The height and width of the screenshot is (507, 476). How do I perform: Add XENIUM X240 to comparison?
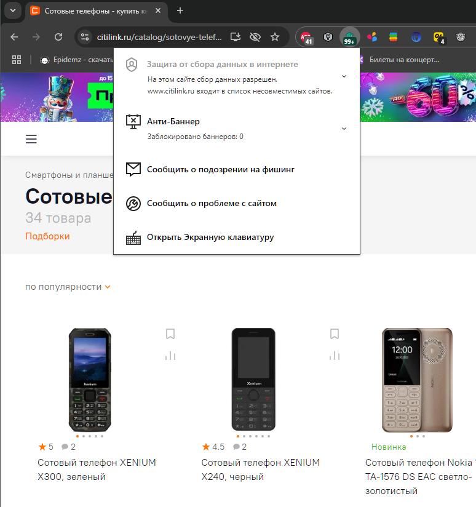click(x=335, y=356)
